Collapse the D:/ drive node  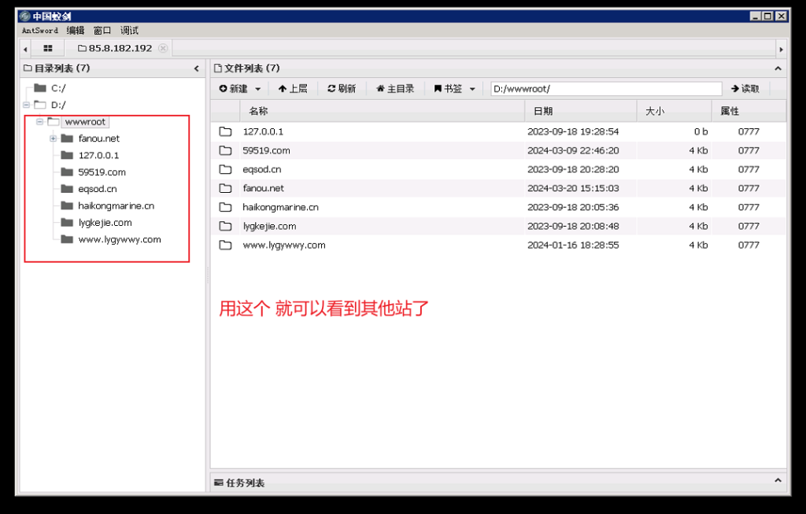pyautogui.click(x=27, y=105)
